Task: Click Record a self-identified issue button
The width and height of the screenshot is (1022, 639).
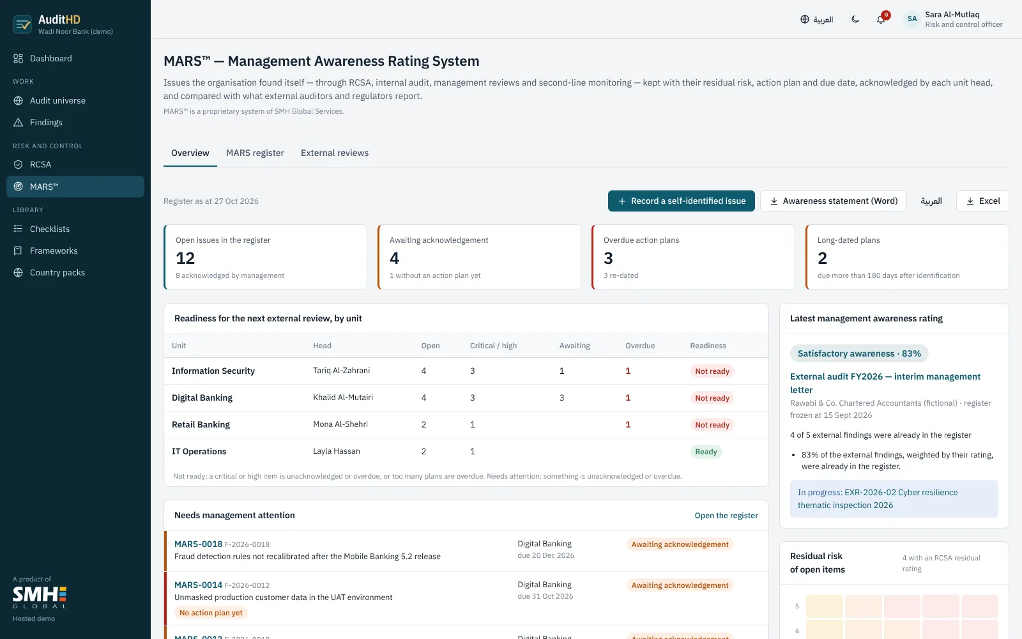Action: click(682, 201)
